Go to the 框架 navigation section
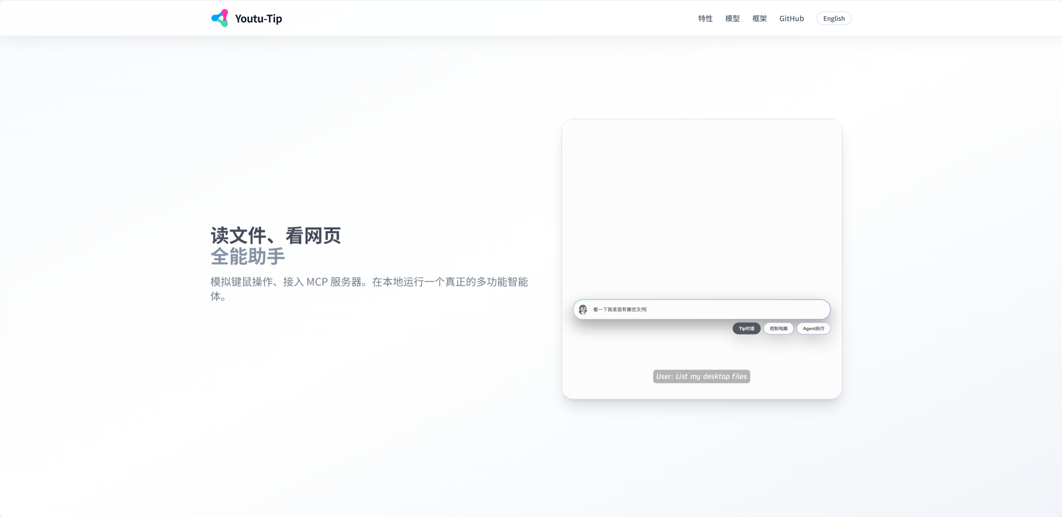 click(x=759, y=18)
